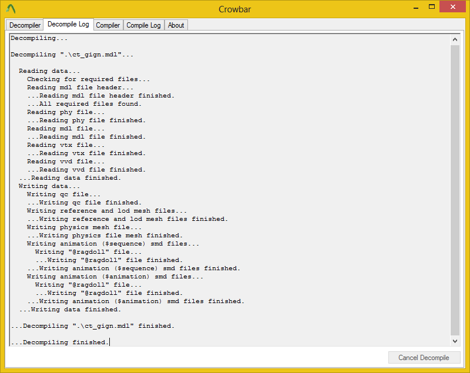Image resolution: width=470 pixels, height=373 pixels.
Task: Click "Writing animation ($sequence) smd files..." line
Action: point(113,244)
